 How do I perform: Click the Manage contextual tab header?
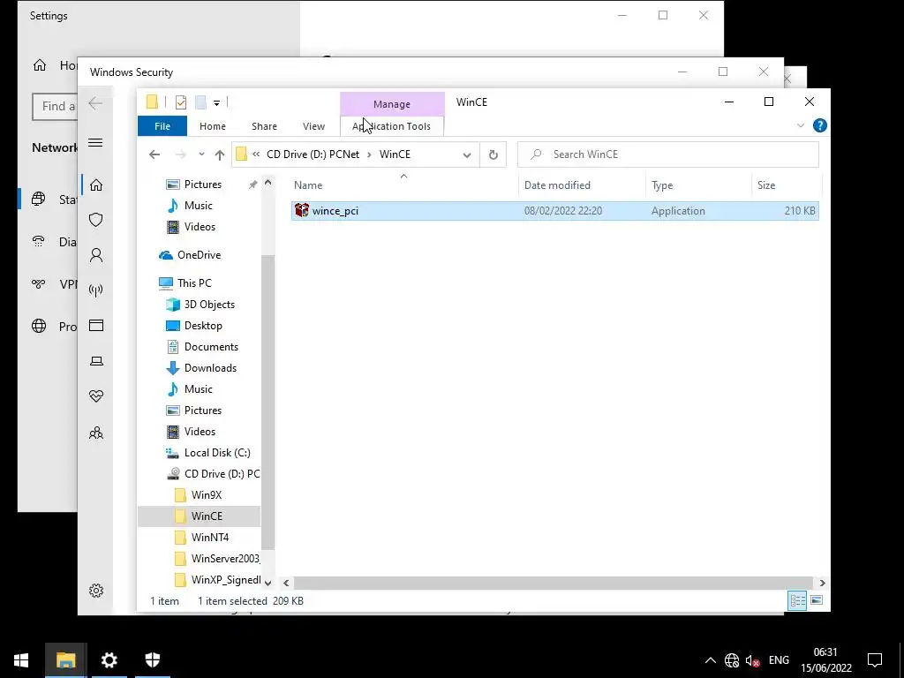coord(392,104)
